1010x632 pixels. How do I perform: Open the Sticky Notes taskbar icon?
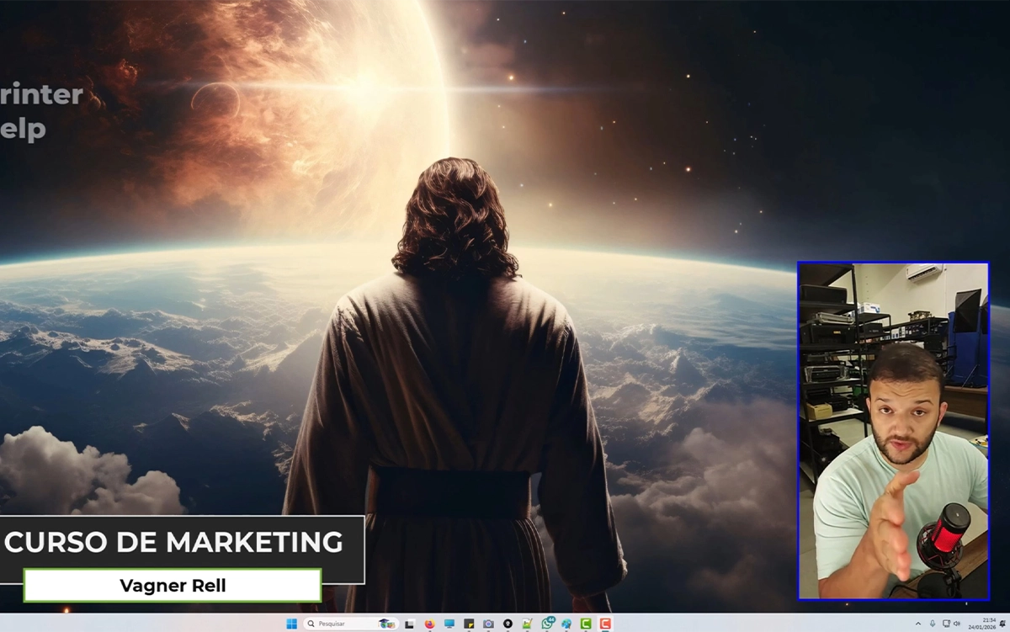469,624
